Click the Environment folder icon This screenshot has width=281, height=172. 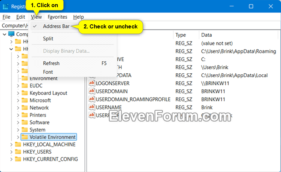(25, 78)
